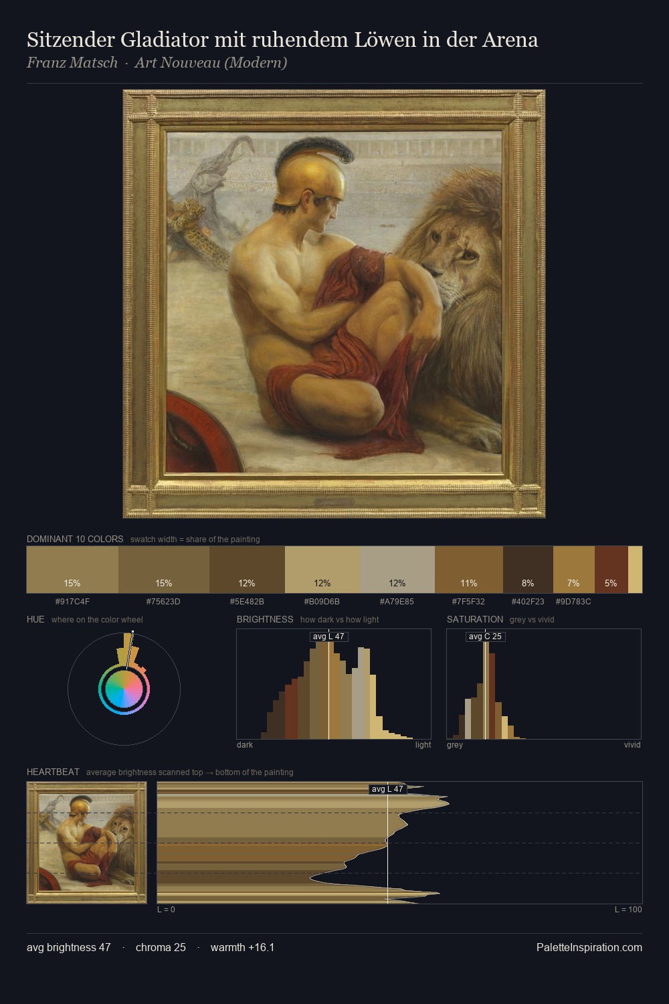
Task: Choose the #7F5F32 brown swatch
Action: [469, 570]
